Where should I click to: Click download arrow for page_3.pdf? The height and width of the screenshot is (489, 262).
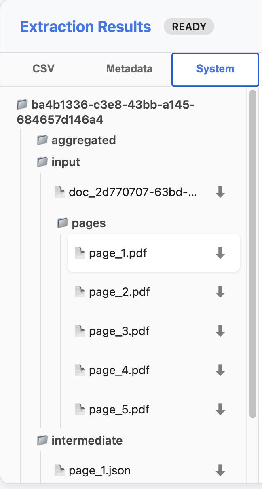point(220,331)
